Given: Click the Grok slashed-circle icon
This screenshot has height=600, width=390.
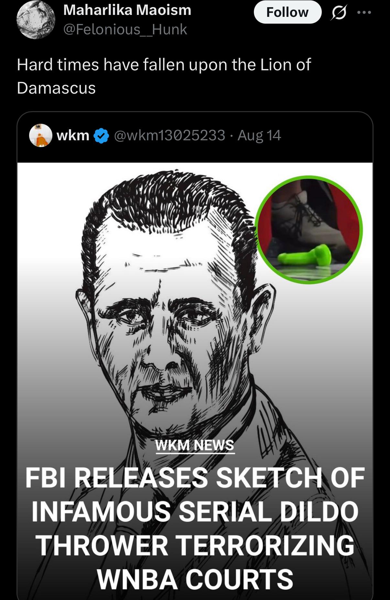Looking at the screenshot, I should click(x=338, y=13).
